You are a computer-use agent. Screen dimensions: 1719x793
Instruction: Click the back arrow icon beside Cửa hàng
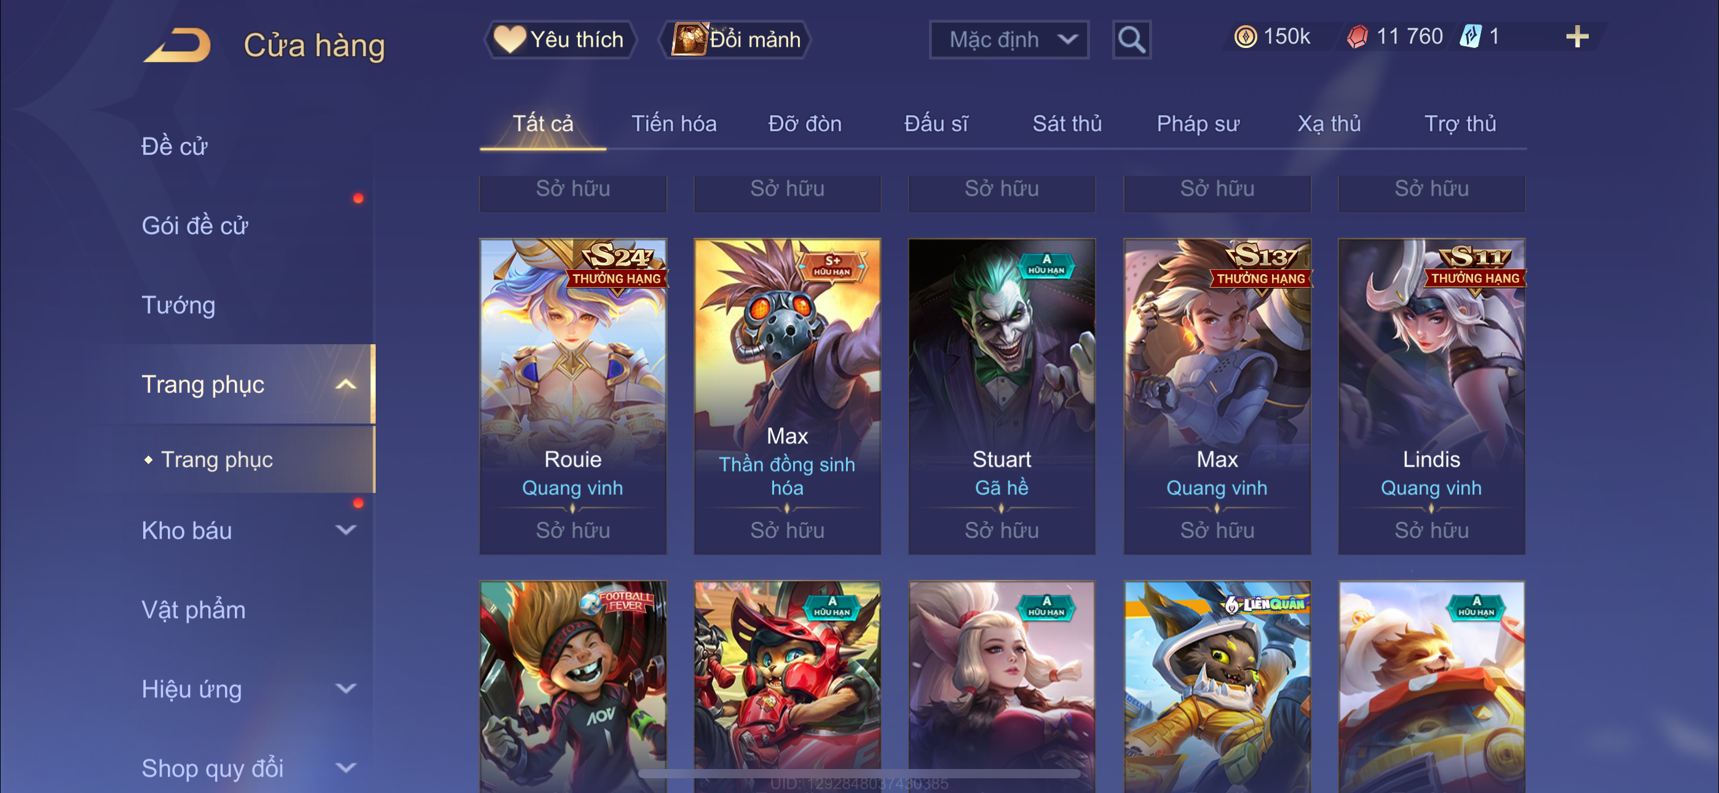178,45
